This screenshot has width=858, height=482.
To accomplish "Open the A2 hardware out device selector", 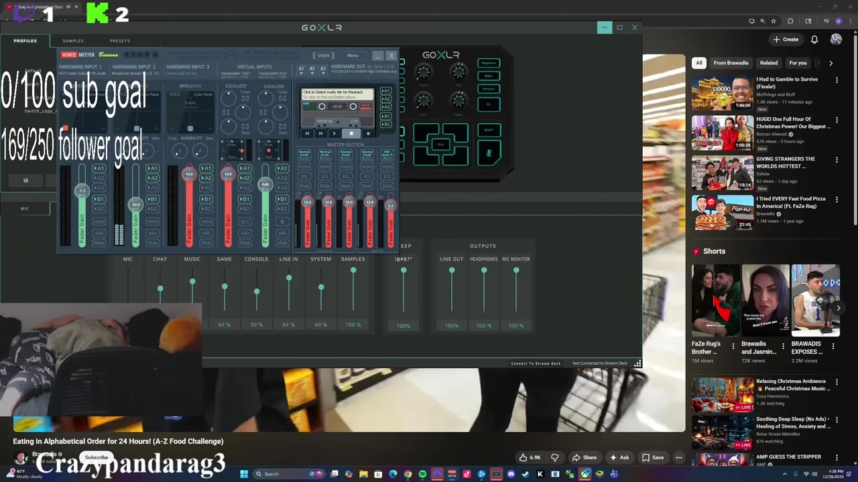I will coord(312,69).
